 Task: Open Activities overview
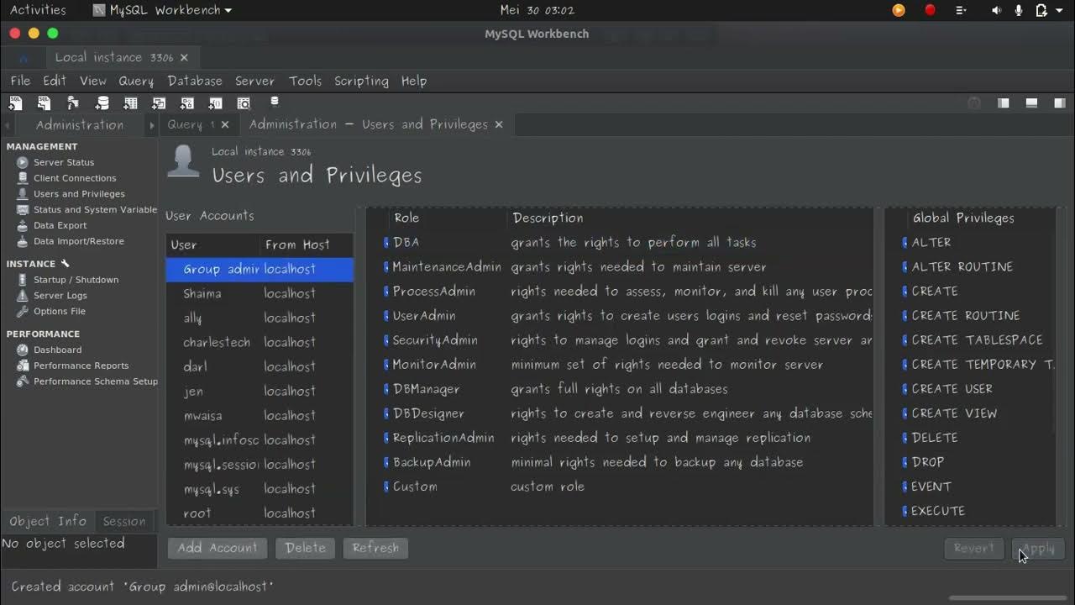point(38,10)
